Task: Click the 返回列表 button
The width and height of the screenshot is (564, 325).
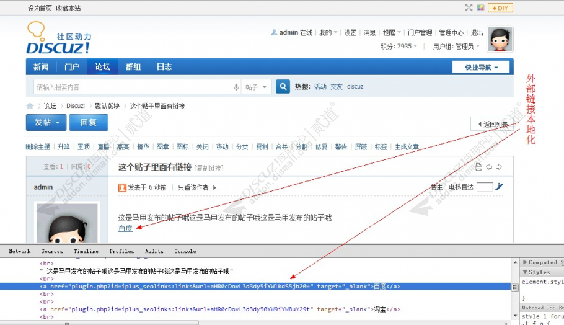Action: 493,124
